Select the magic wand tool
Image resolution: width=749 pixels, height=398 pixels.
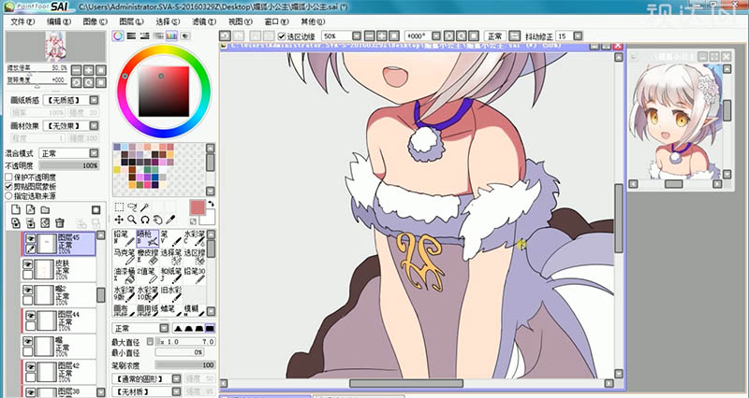[144, 206]
